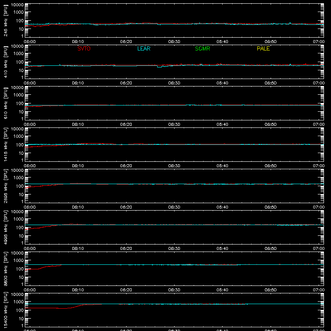Click the 1000 tick value on 410 MHz axis

(x=19, y=54)
